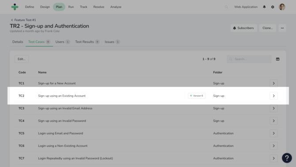
Task: Click Web Application project name
Action: [x=246, y=7]
